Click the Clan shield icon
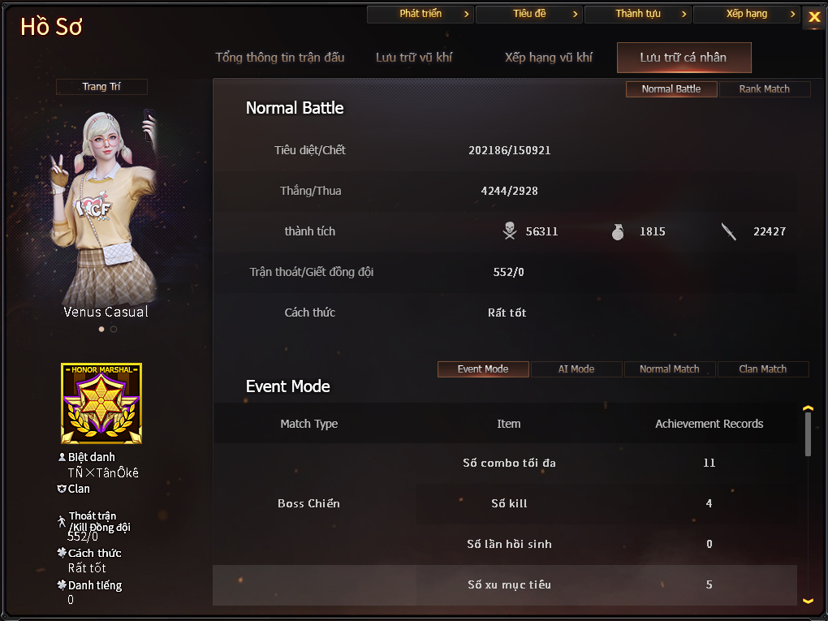This screenshot has width=828, height=621. [62, 489]
